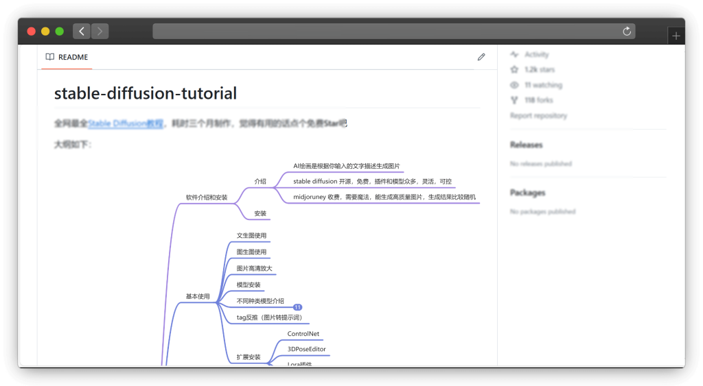The height and width of the screenshot is (386, 703).
Task: Click the mind map node 介绍
Action: point(260,182)
